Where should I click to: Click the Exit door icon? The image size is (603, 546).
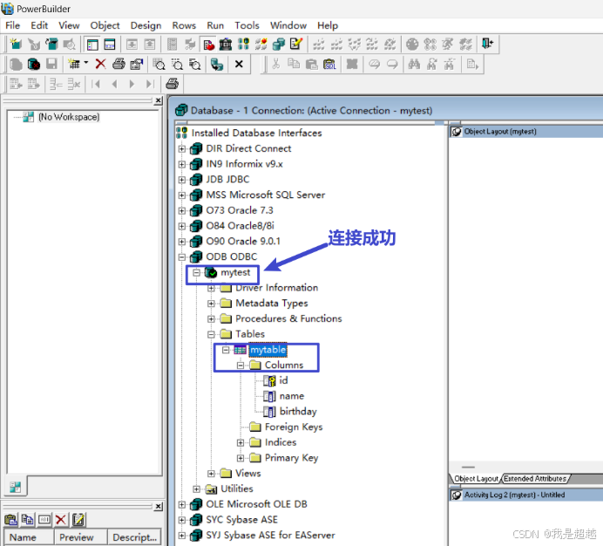tap(488, 44)
